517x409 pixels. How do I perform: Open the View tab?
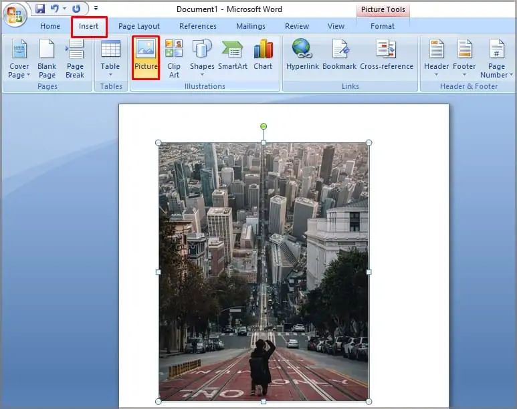point(336,26)
